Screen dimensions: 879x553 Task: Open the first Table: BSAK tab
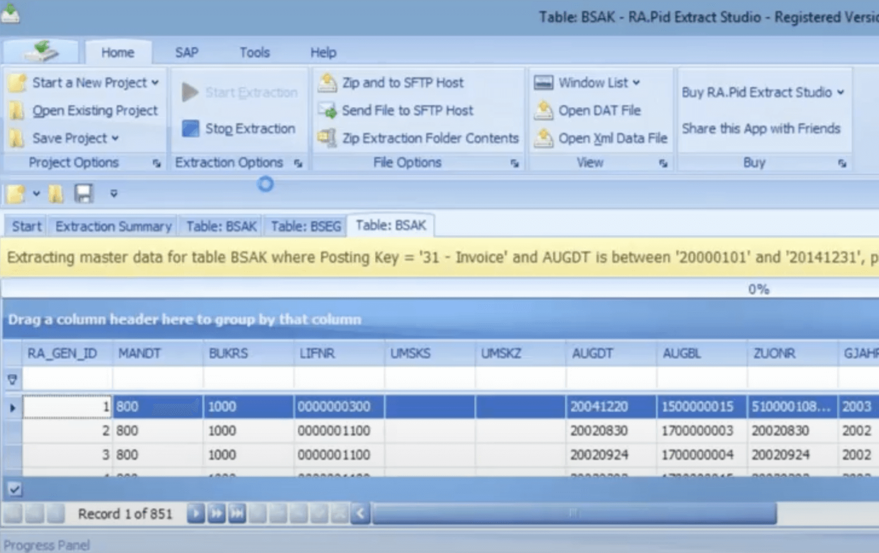(x=221, y=227)
